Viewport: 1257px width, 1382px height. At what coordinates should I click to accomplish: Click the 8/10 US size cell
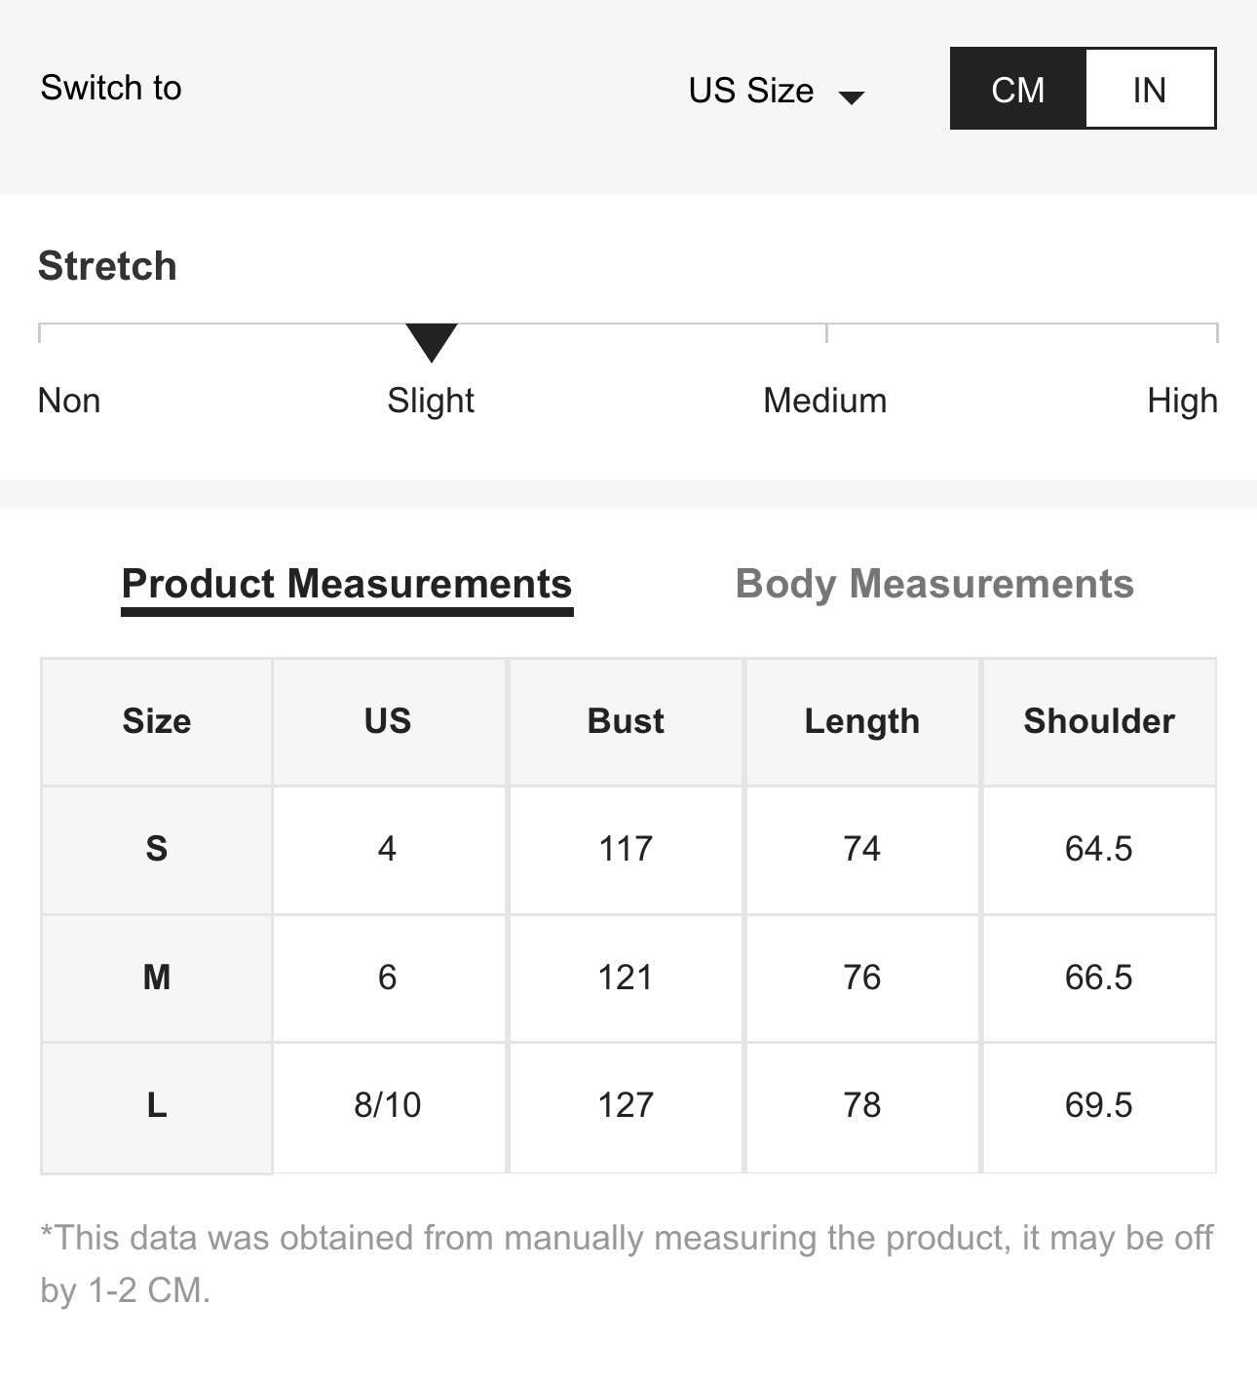(x=388, y=1105)
